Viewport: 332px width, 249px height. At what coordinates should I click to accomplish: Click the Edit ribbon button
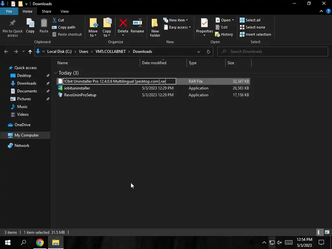[222, 27]
